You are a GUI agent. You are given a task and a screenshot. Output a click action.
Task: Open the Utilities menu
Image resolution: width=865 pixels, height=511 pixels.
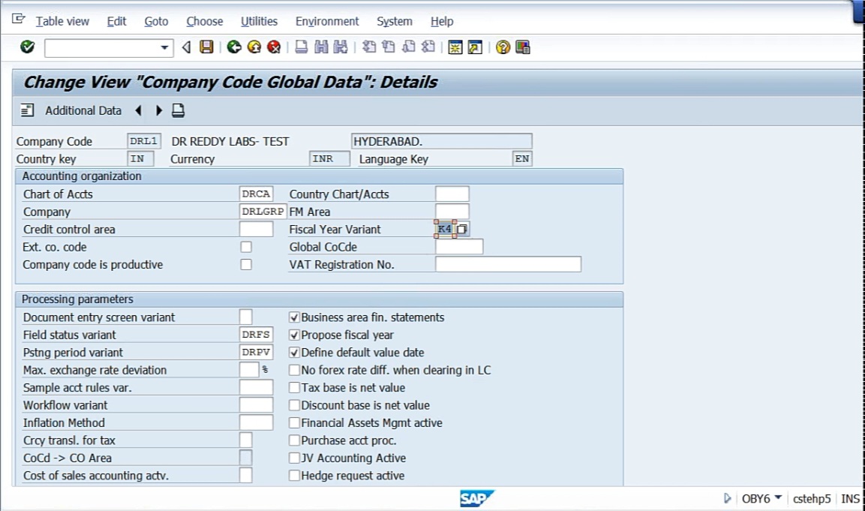260,21
